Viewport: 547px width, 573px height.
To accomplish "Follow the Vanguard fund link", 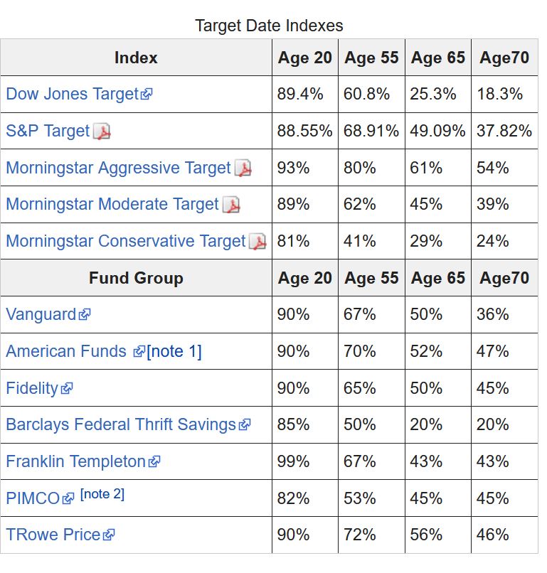I will coord(41,314).
